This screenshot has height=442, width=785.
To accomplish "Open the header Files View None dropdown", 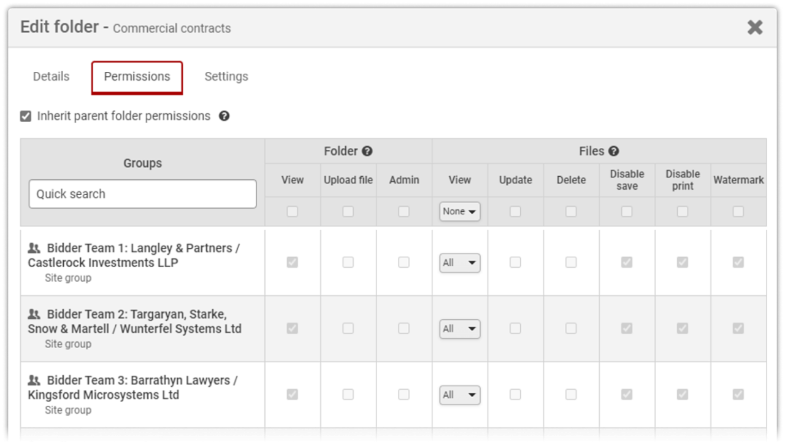I will [x=459, y=211].
